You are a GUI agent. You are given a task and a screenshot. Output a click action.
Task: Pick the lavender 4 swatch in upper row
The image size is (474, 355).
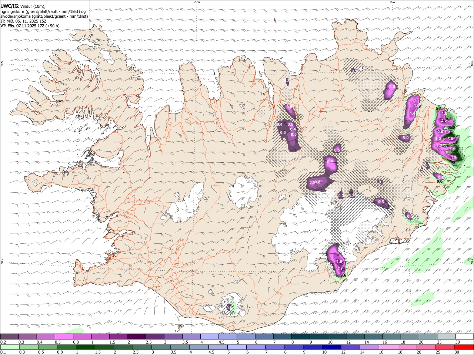[x=210, y=337]
